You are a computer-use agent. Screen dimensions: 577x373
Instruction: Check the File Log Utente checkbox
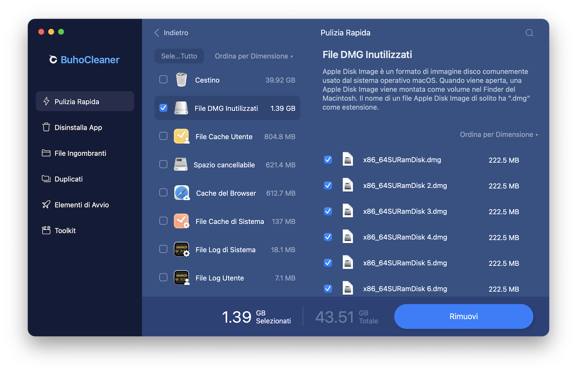(163, 277)
